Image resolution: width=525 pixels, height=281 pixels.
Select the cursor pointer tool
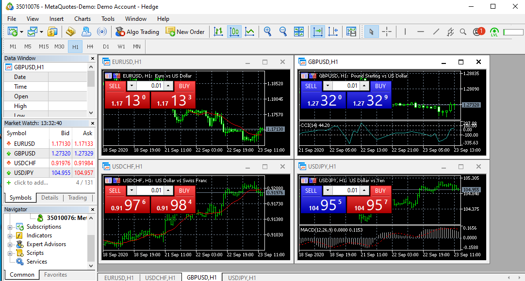(x=371, y=32)
